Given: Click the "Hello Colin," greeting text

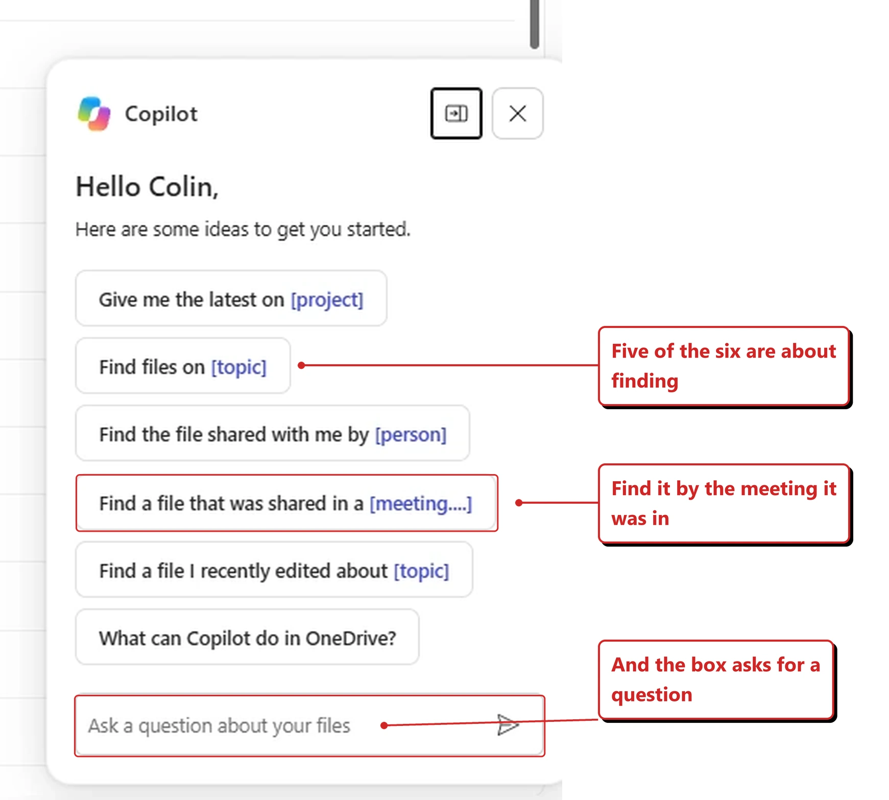Looking at the screenshot, I should click(x=147, y=186).
